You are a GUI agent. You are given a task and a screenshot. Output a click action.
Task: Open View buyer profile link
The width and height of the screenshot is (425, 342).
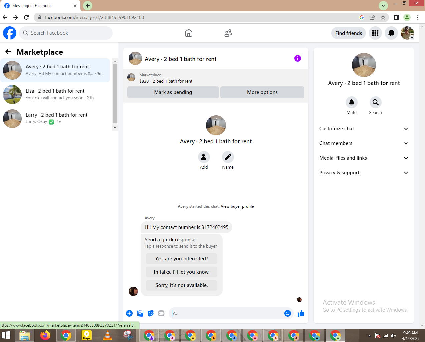pyautogui.click(x=237, y=206)
